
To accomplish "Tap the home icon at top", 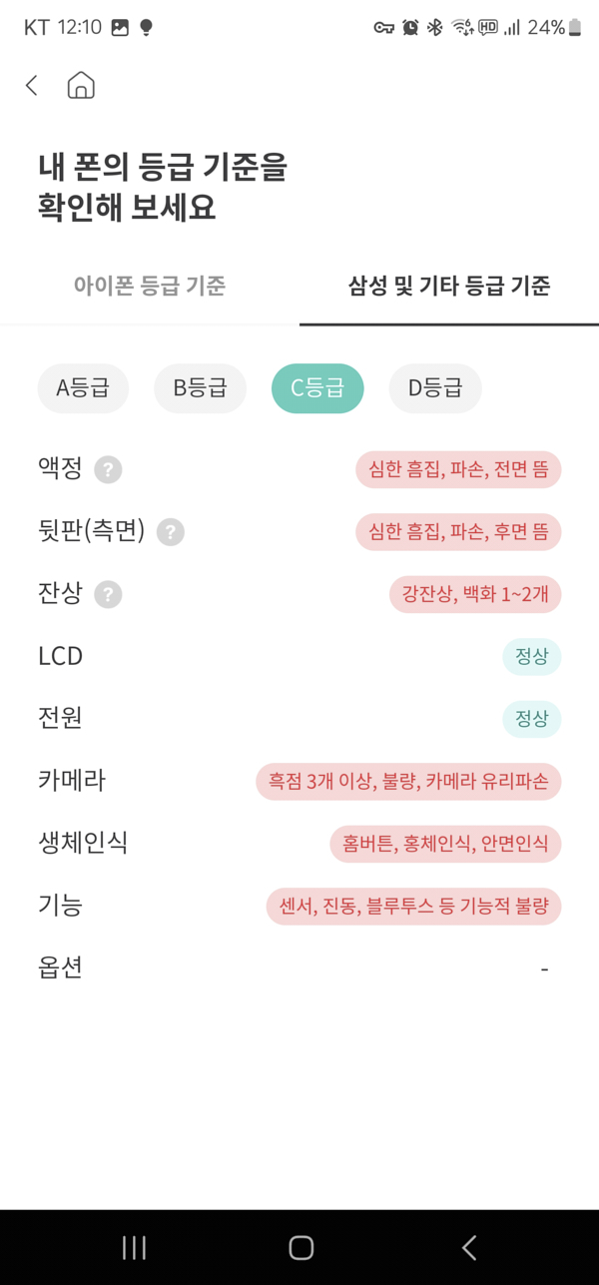I will click(81, 86).
